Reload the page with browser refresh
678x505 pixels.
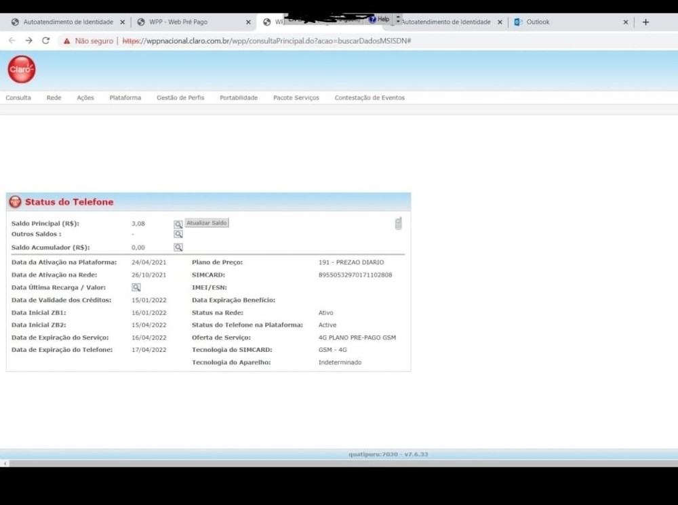(46, 41)
